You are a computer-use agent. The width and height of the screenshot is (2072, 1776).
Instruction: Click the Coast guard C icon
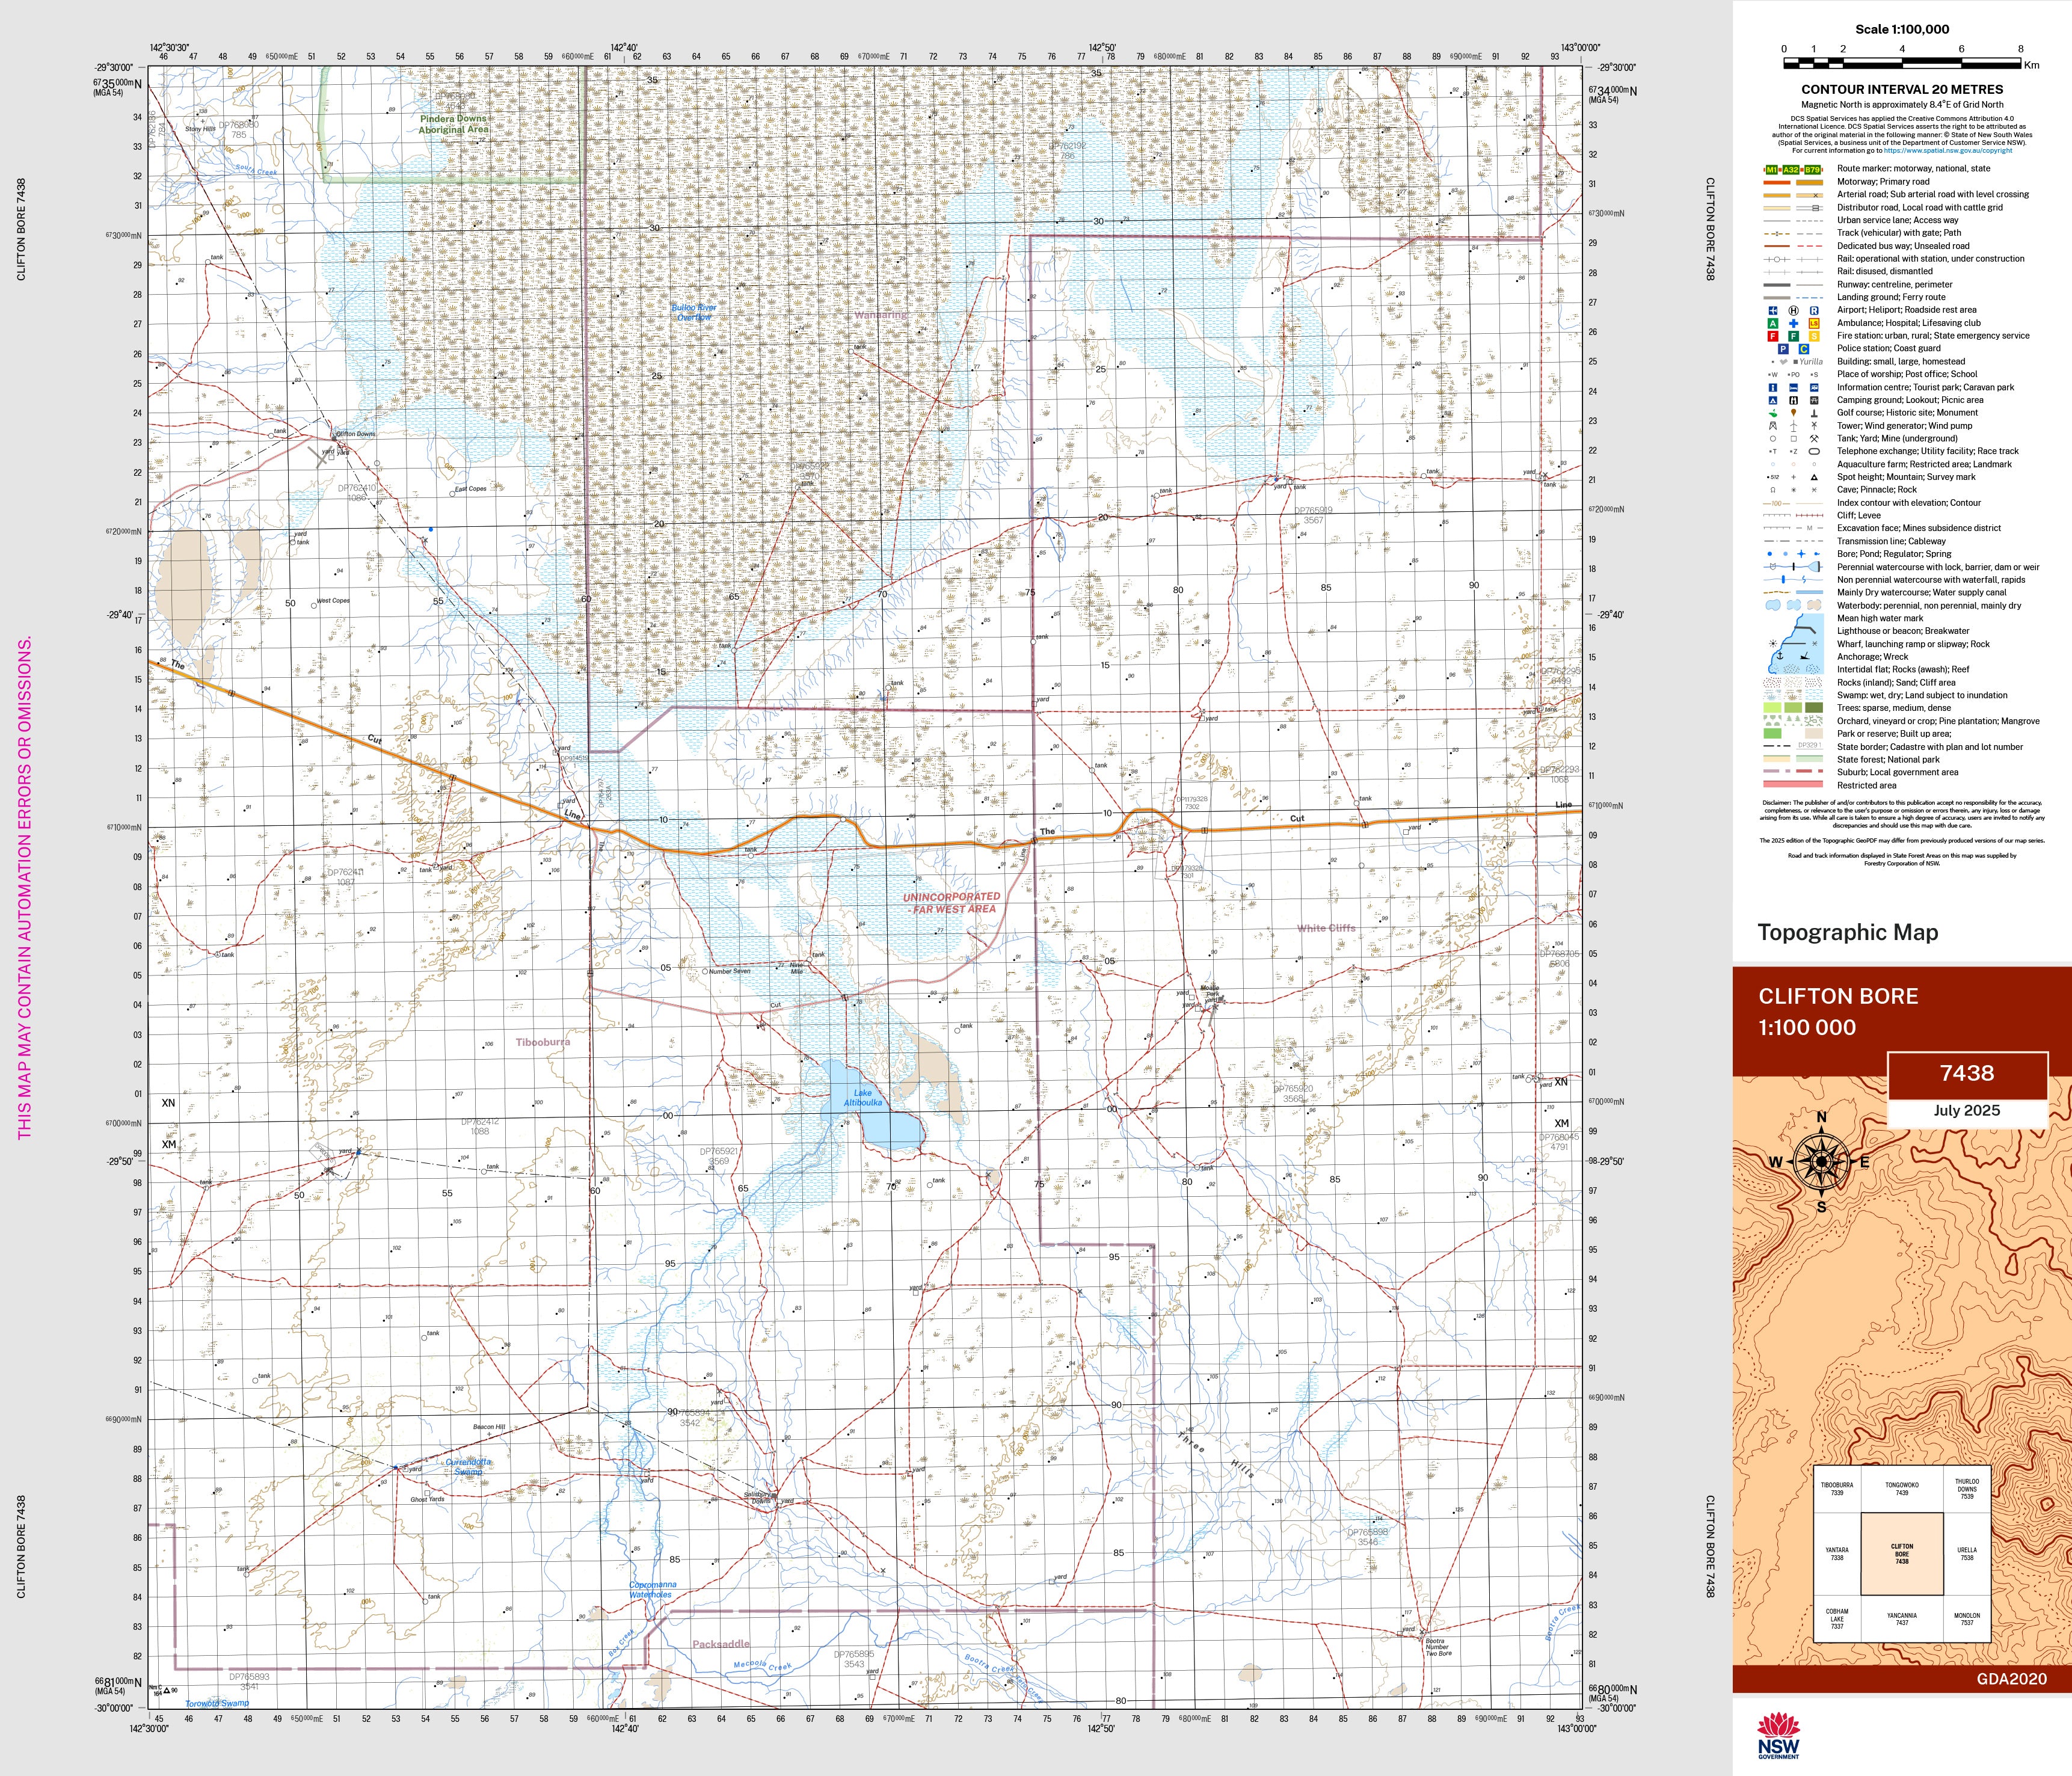pyautogui.click(x=1804, y=349)
